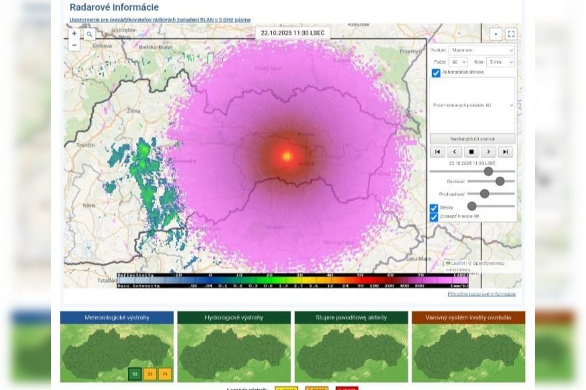Open Pôvodné radarové informácie link
The image size is (586, 390).
[x=481, y=294]
